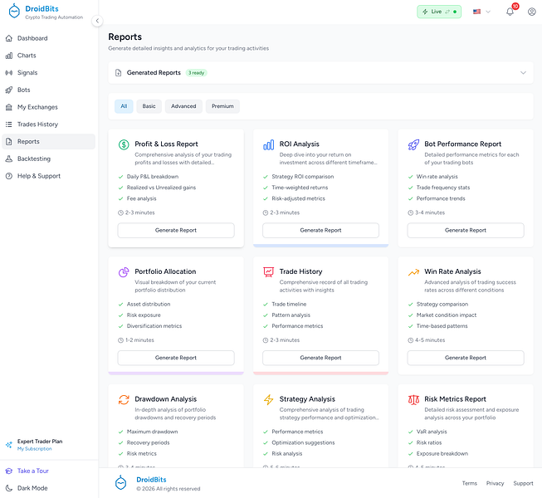Click the "4-5 minutes" Win Rate duration
Screen dimensions: 542x498
tap(430, 340)
